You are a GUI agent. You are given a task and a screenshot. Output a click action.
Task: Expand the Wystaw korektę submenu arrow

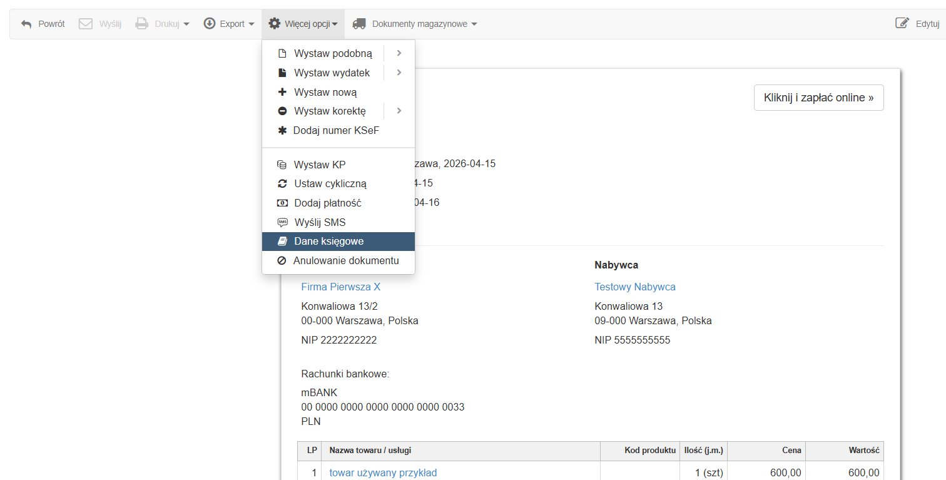(399, 111)
